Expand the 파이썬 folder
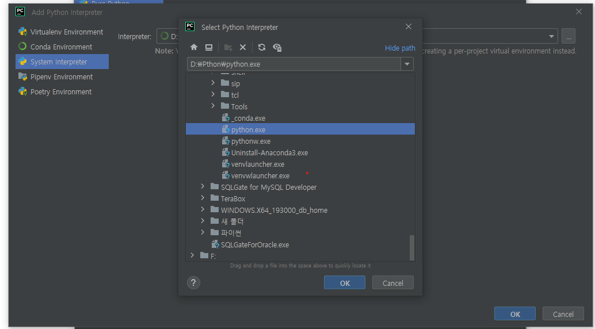Viewport: 595px width, 329px height. [203, 232]
